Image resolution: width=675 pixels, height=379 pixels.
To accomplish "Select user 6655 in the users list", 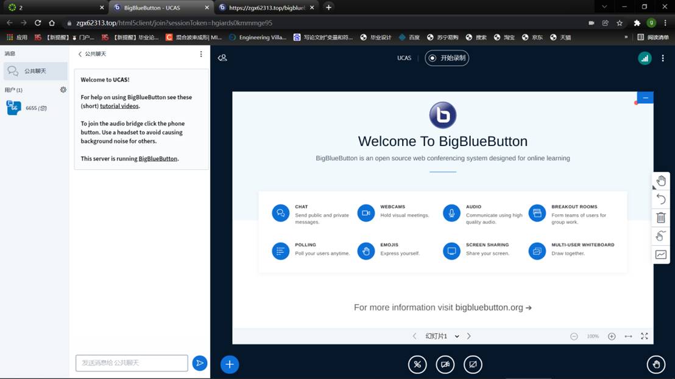I will 35,108.
